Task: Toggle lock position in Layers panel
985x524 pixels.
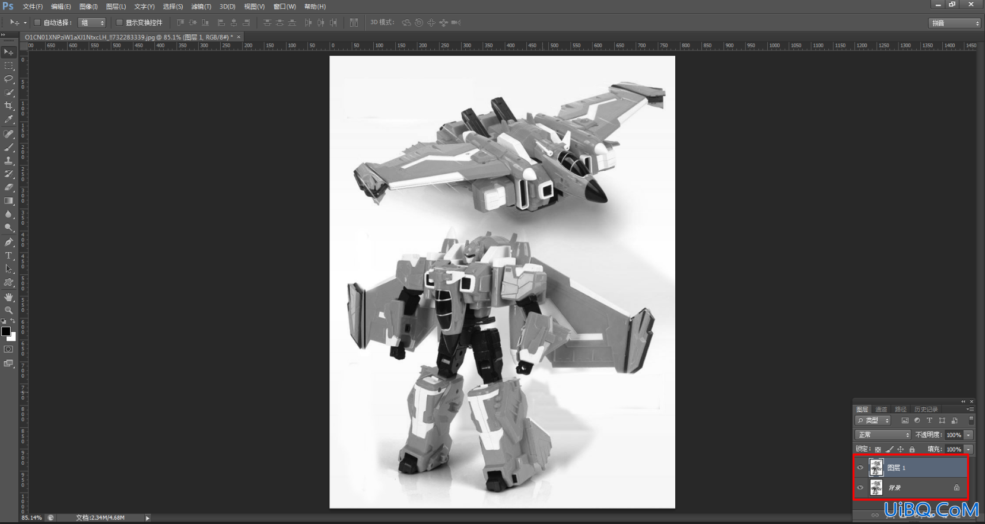Action: click(x=901, y=449)
